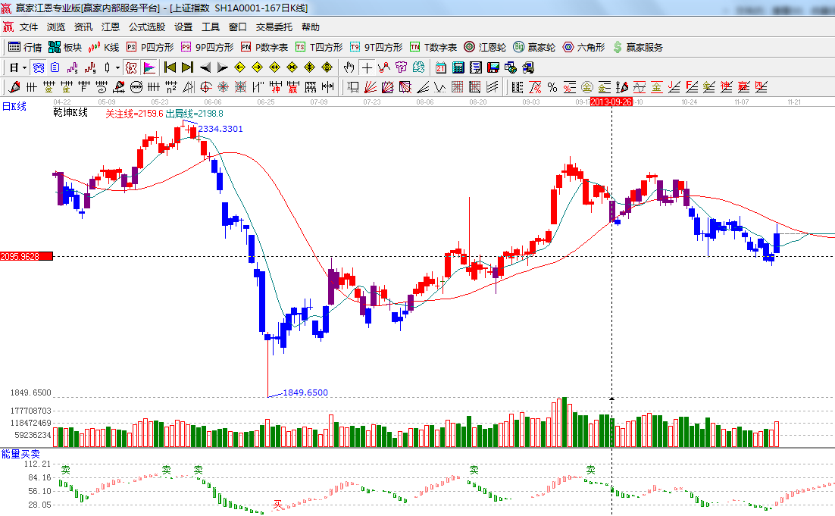Toggle the crosshair cursor mode
The width and height of the screenshot is (835, 516).
367,67
